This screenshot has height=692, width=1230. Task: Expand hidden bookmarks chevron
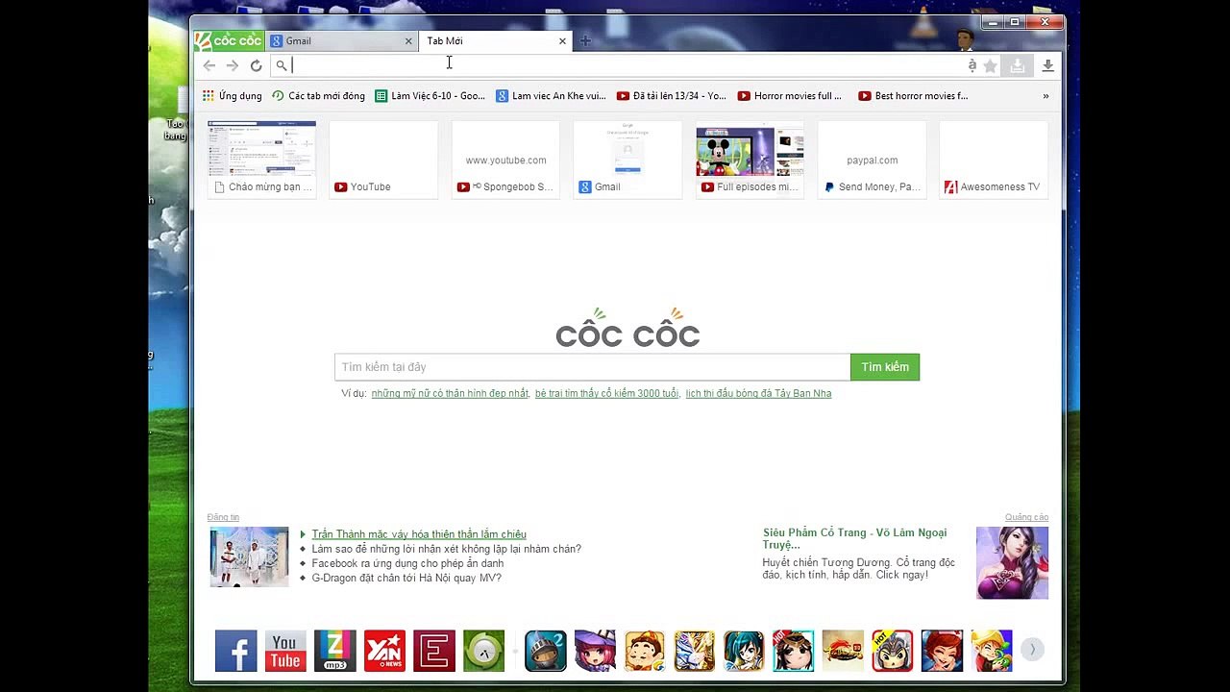(1045, 96)
